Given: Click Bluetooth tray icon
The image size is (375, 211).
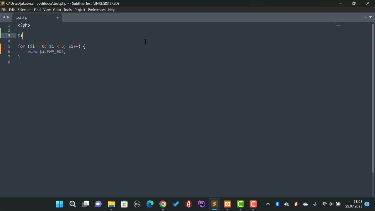Looking at the screenshot, I should (277, 204).
